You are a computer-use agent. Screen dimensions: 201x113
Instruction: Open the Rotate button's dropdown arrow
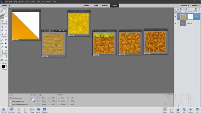(34, 109)
